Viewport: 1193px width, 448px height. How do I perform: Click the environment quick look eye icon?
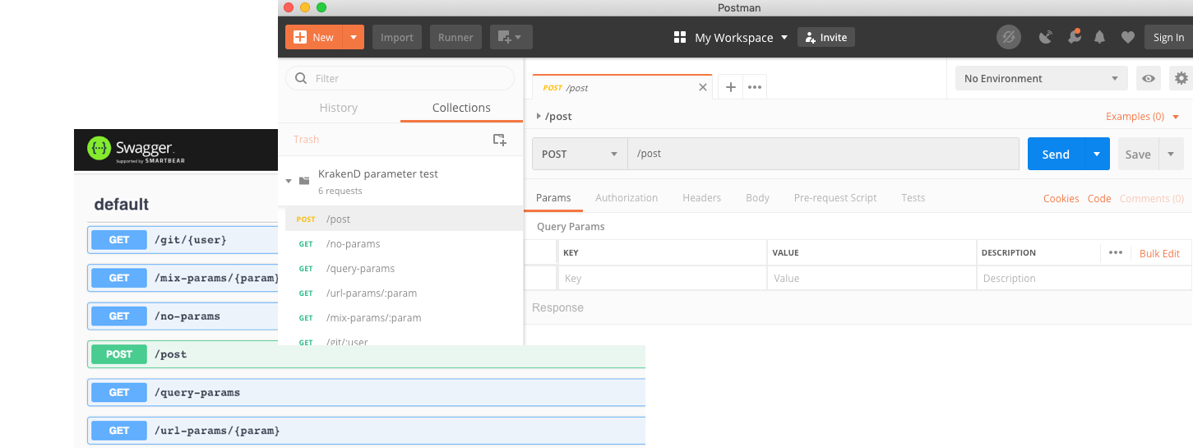[1149, 79]
